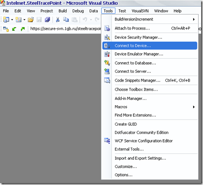
Task: Open the Test menu
Action: tap(122, 11)
